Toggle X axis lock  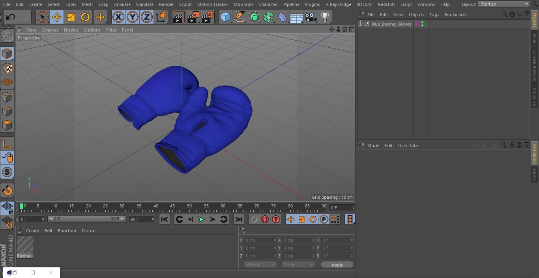tap(118, 17)
